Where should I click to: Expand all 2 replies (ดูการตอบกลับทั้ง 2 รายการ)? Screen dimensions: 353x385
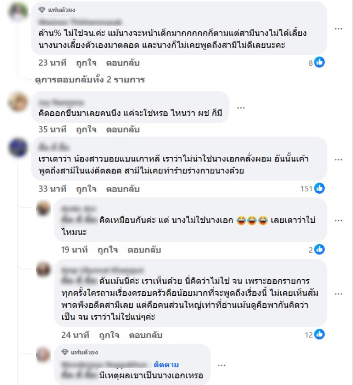(90, 79)
